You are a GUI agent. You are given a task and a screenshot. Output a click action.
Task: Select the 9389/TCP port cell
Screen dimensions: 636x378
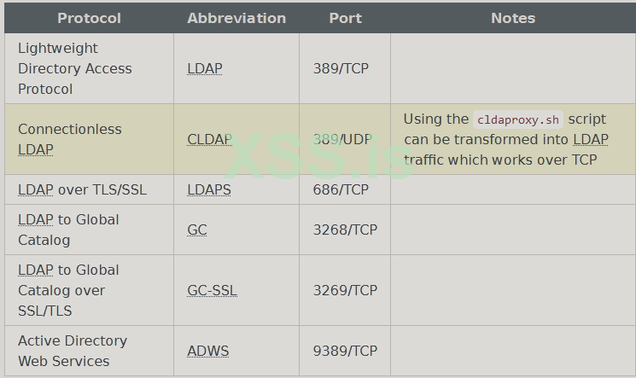[345, 351]
